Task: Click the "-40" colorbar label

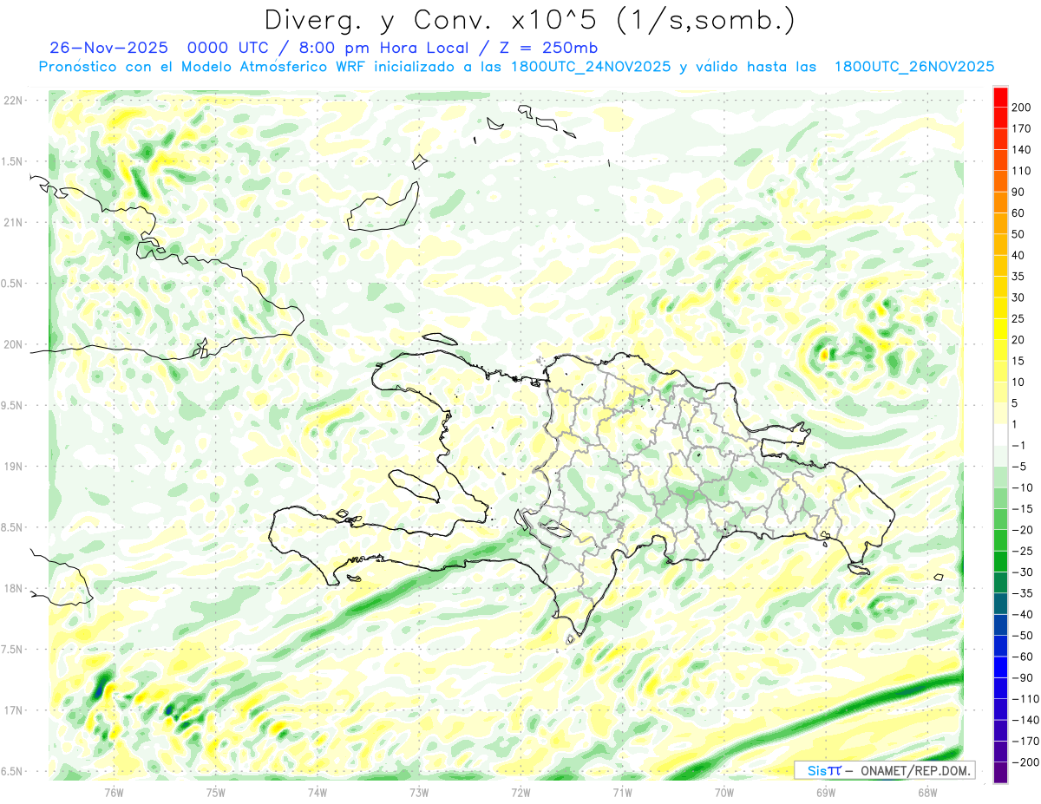Action: pyautogui.click(x=1023, y=615)
